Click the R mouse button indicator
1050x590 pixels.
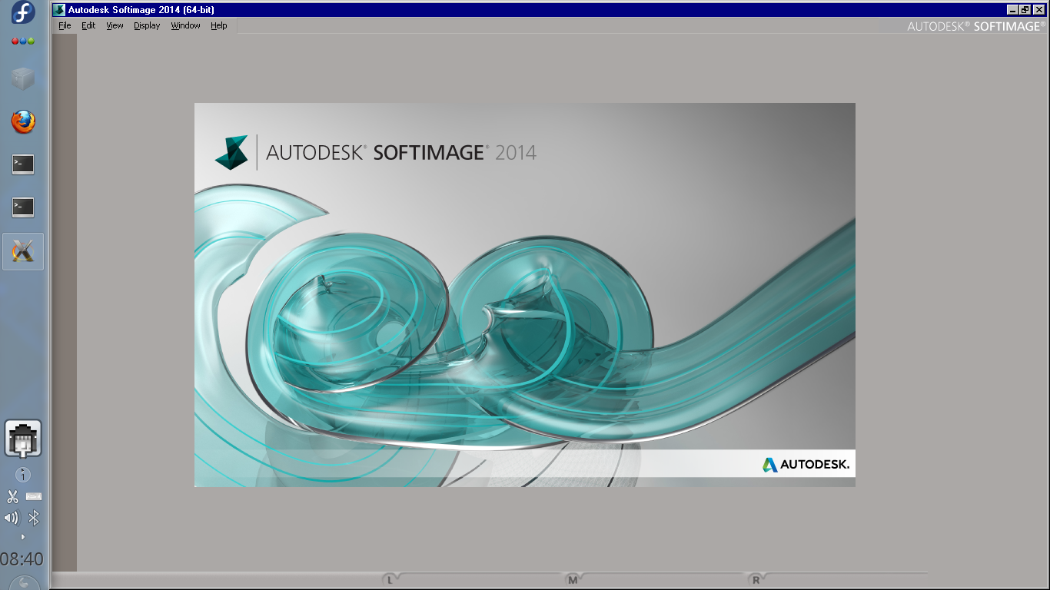click(x=756, y=580)
